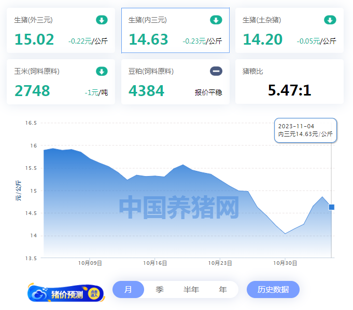Click the down-arrow icon on 生猪(外三元) card
The height and width of the screenshot is (310, 353).
(x=102, y=20)
